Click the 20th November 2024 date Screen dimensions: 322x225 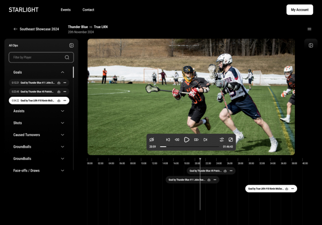coord(81,32)
